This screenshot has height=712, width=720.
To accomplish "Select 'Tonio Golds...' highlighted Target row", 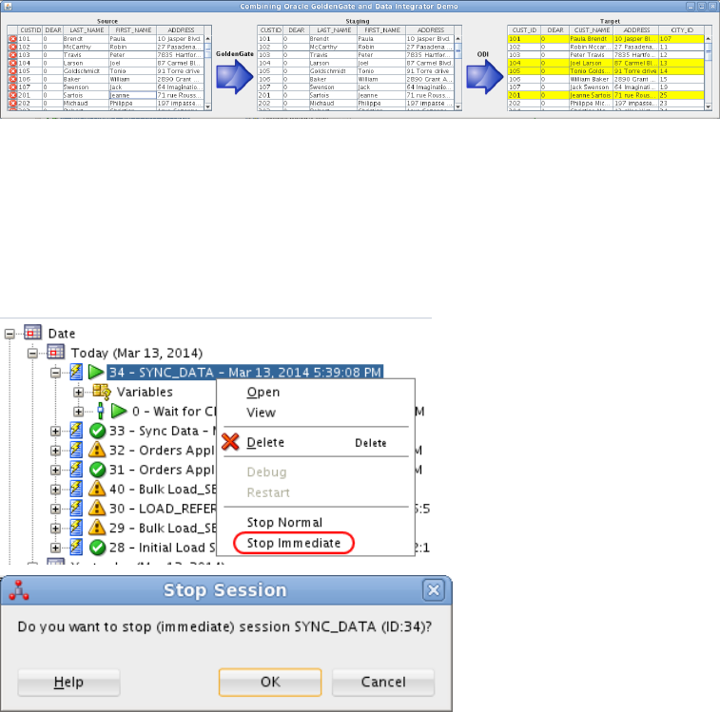I will [x=606, y=71].
